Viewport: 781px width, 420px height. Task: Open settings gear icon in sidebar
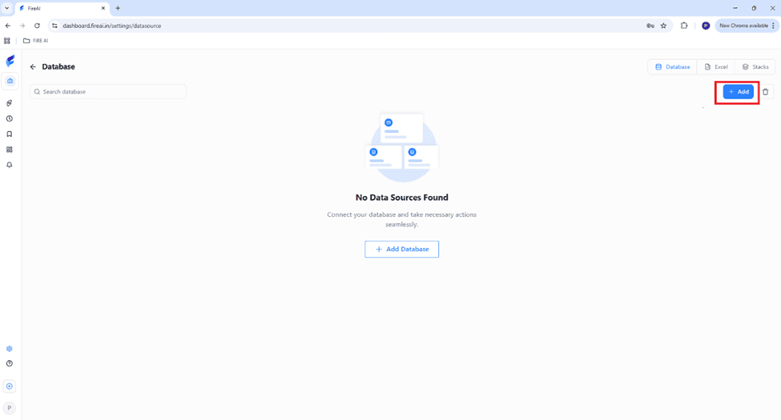point(10,349)
